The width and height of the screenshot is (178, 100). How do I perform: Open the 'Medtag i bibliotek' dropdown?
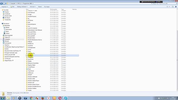[22, 7]
